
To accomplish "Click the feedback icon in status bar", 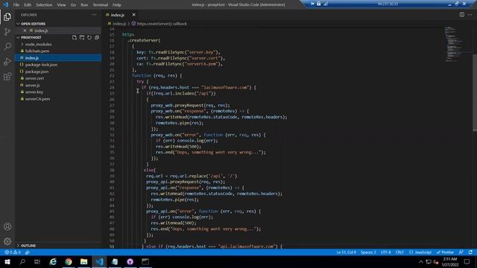I will [x=461, y=252].
